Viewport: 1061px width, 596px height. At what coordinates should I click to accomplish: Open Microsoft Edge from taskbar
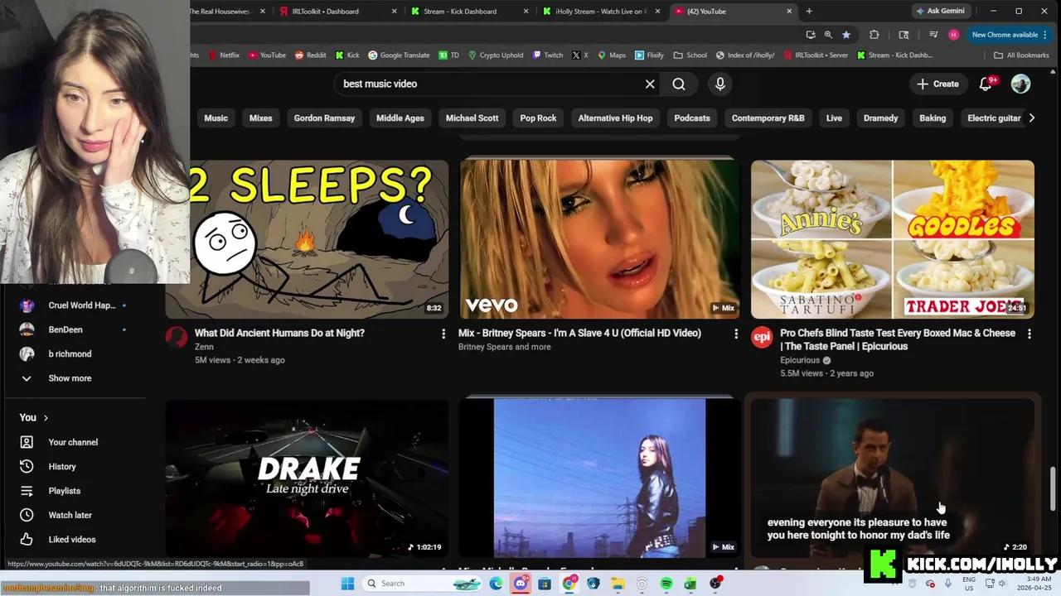coord(496,584)
